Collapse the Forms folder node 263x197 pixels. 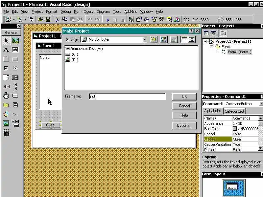click(211, 47)
